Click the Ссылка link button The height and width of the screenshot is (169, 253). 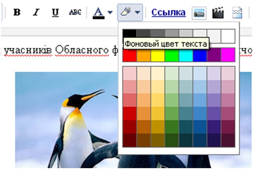pos(168,12)
